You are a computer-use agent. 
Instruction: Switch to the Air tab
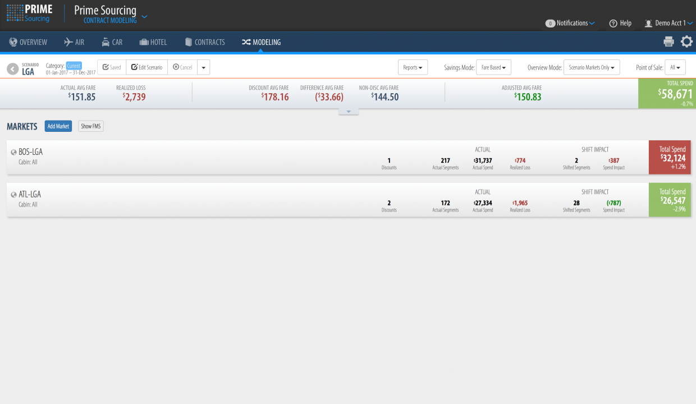click(x=74, y=42)
